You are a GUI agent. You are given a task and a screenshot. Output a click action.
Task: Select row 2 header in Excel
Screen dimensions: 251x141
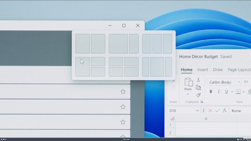170,133
